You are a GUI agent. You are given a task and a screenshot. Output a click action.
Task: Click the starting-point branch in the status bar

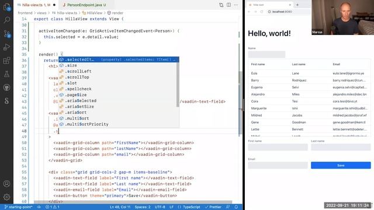coord(18,207)
